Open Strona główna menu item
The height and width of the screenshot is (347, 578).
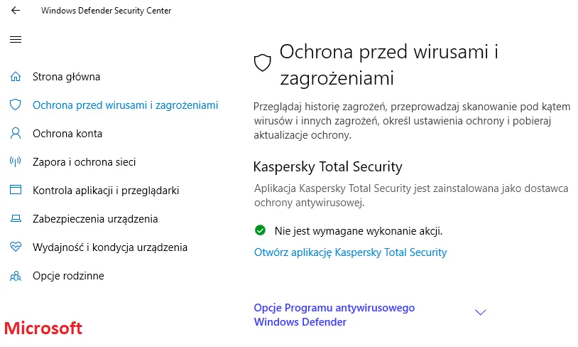(66, 77)
